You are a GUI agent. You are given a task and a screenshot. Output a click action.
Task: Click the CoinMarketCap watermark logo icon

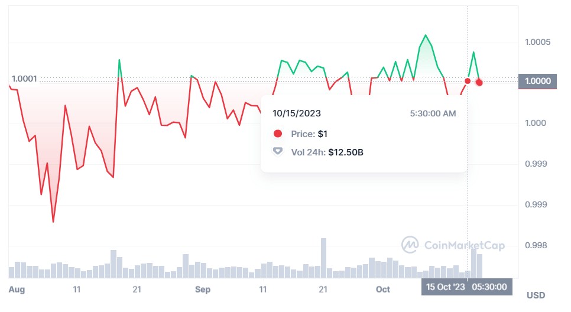[411, 245]
